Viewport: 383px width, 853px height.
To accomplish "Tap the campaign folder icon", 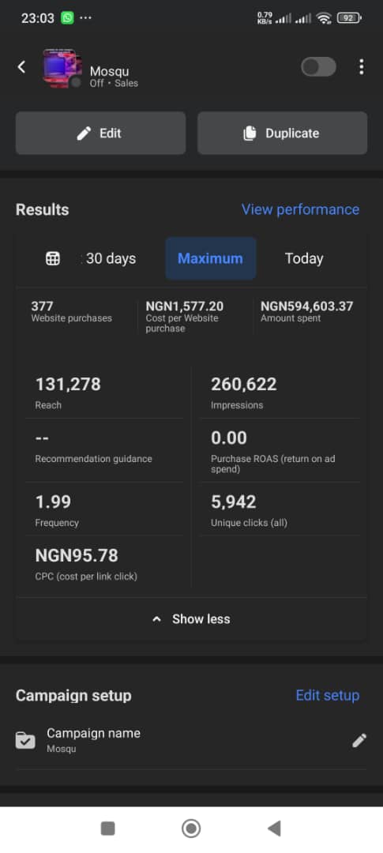I will click(25, 740).
